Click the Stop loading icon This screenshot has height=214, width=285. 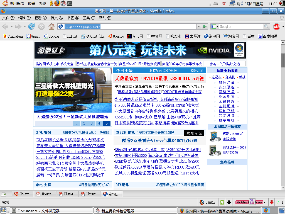click(41, 26)
